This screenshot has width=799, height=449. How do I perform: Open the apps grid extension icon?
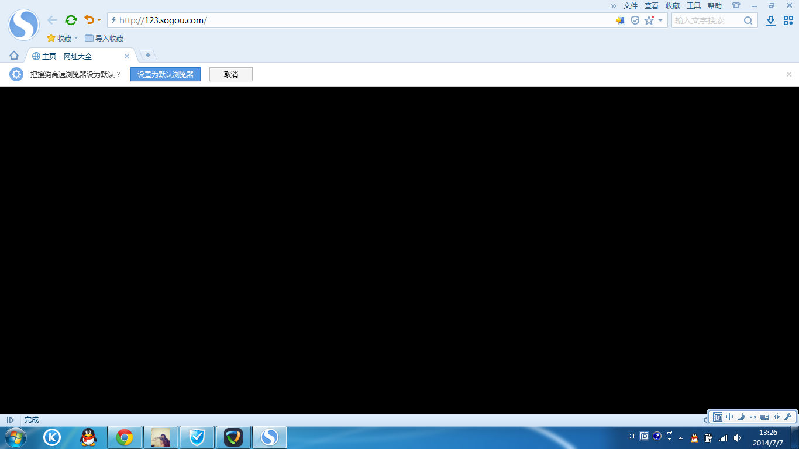click(788, 20)
